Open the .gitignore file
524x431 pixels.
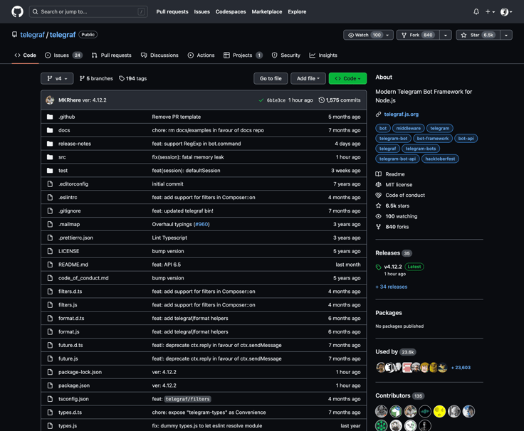coord(70,211)
